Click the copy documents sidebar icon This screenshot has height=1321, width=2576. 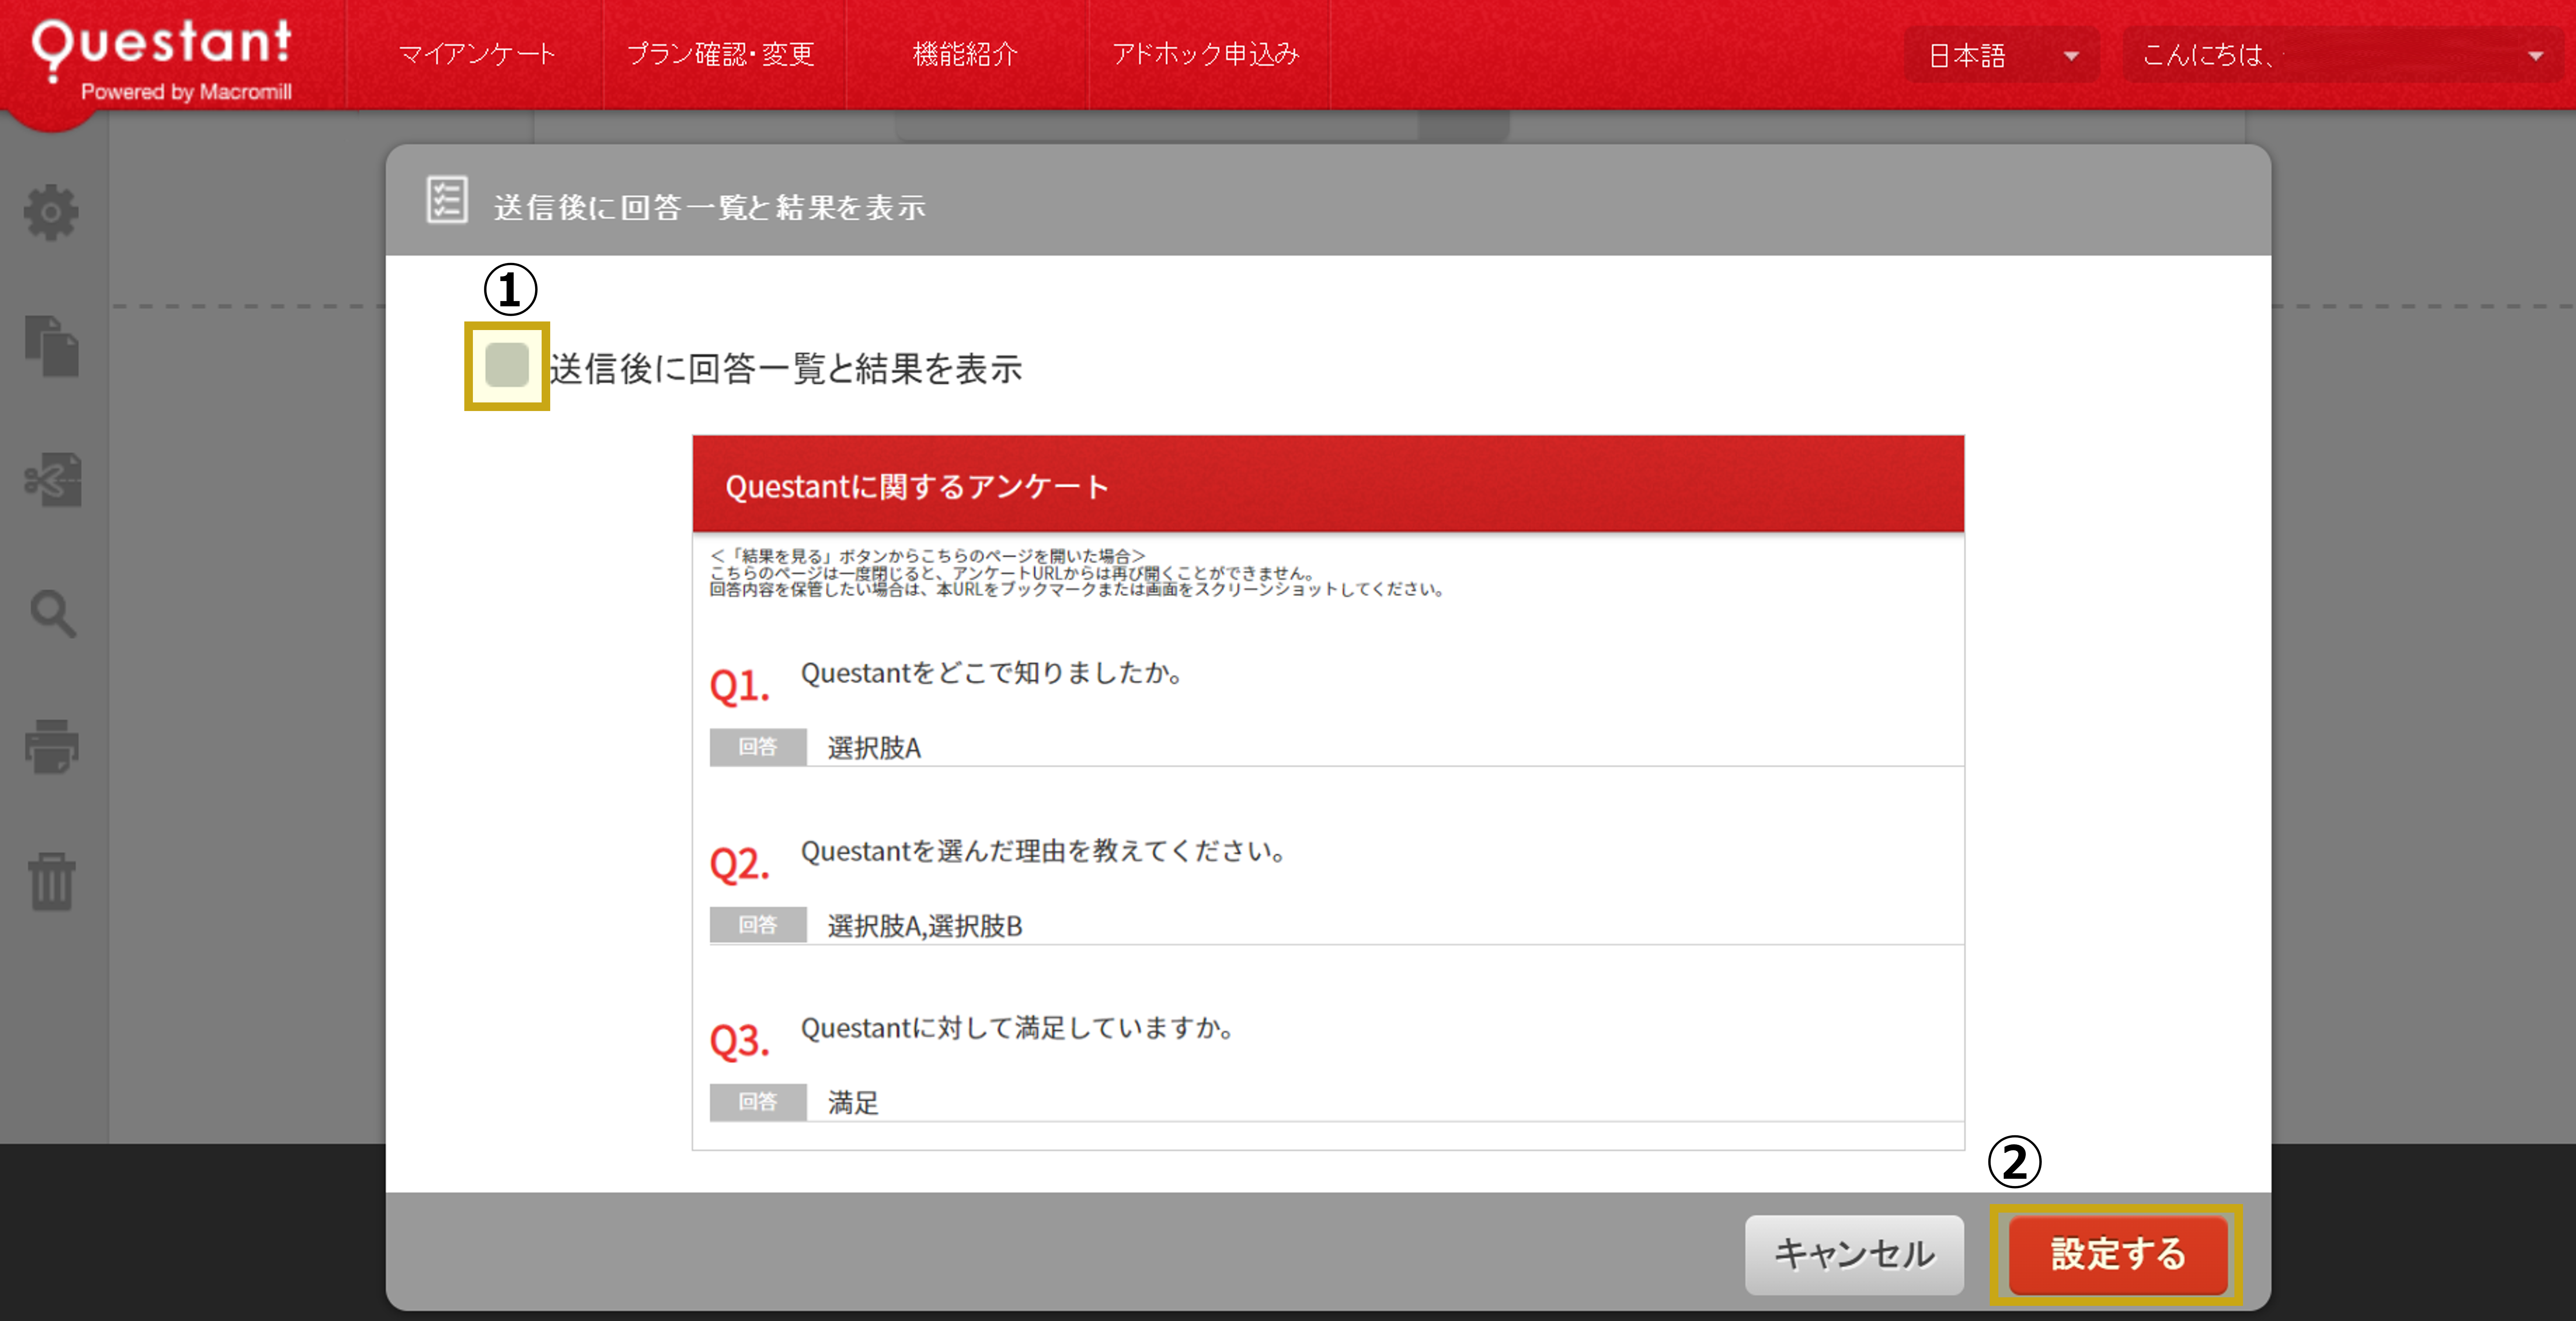pos(52,346)
